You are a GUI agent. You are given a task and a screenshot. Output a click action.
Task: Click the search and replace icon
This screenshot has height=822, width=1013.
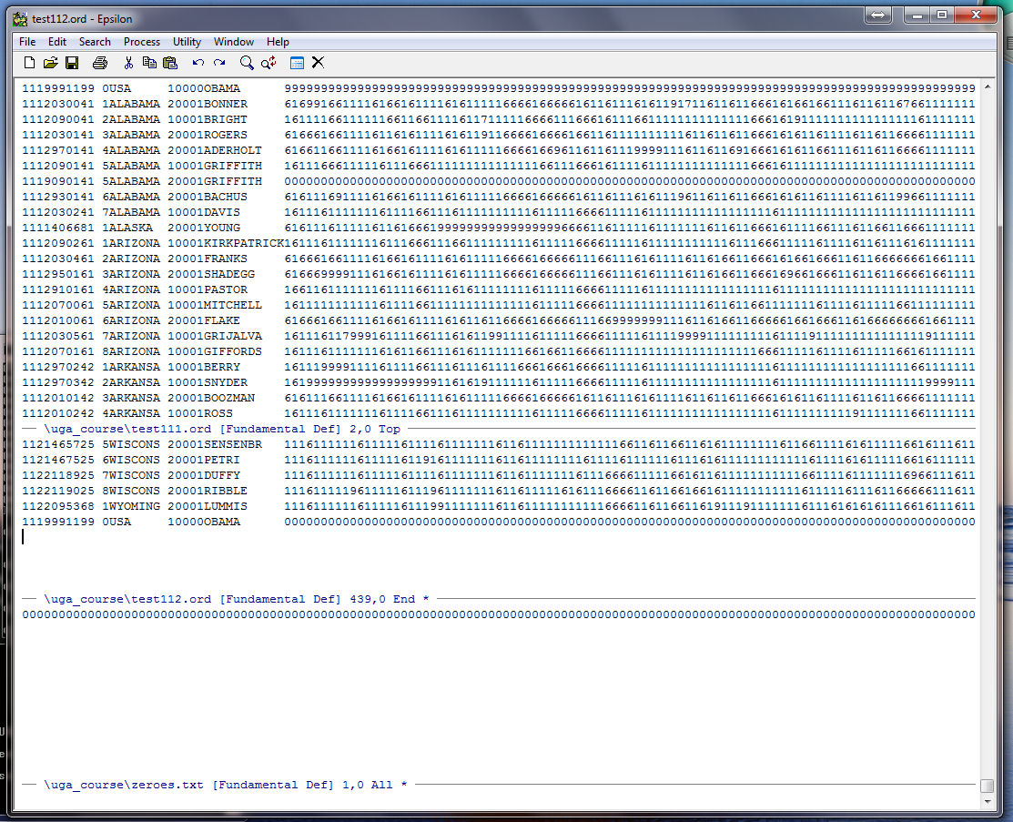[x=268, y=63]
